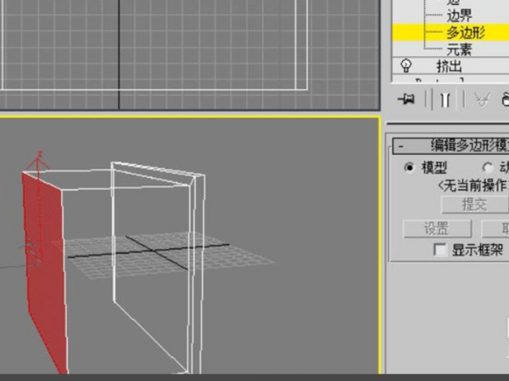
Task: Click the red selected polygon face
Action: (x=44, y=259)
